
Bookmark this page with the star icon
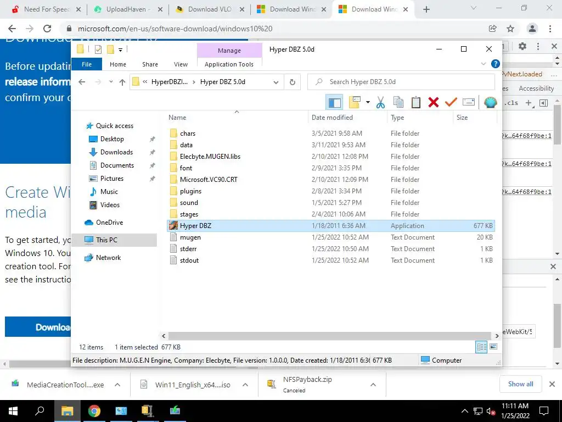click(x=510, y=29)
